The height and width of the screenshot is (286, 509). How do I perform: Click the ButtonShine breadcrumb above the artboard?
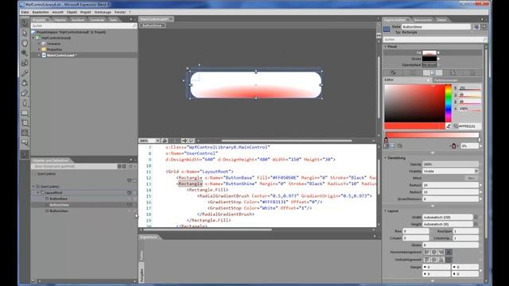tap(152, 25)
